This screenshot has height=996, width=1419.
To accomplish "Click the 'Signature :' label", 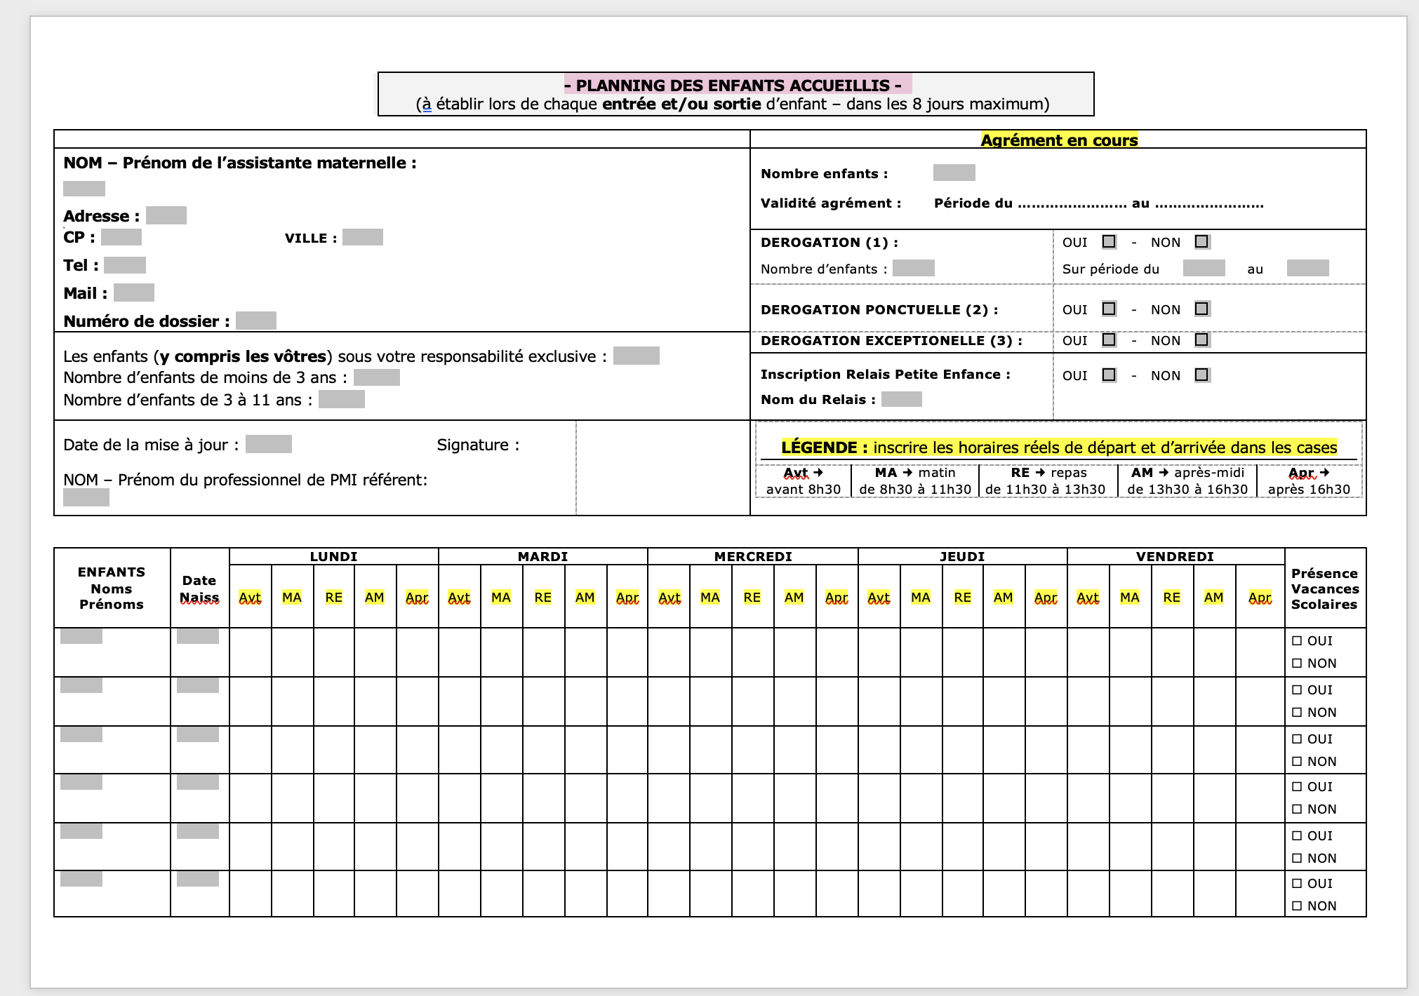I will pos(478,445).
